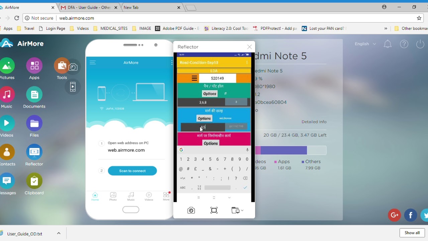Open the Contacts category icon
Screen dimensions: 428x241
tap(7, 152)
